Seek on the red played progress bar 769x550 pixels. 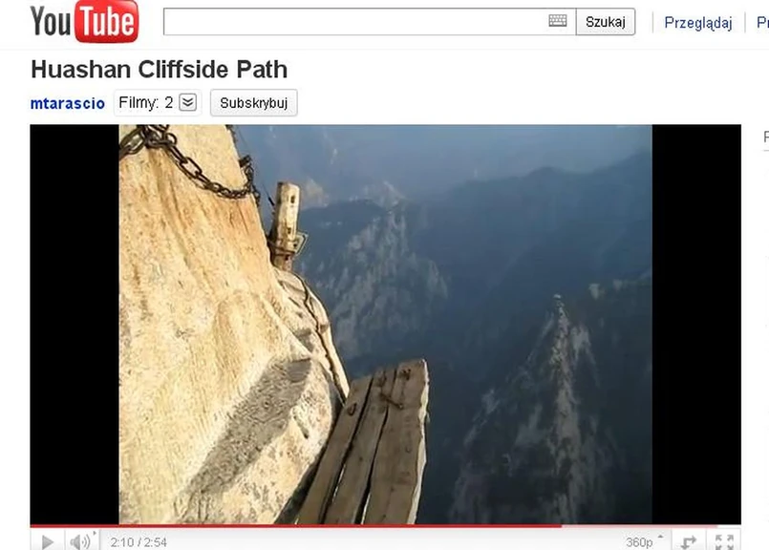[296, 526]
